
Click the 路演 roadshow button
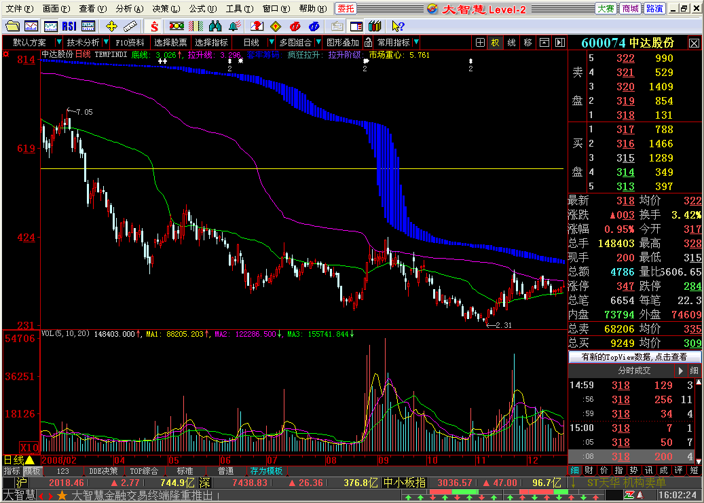(654, 9)
